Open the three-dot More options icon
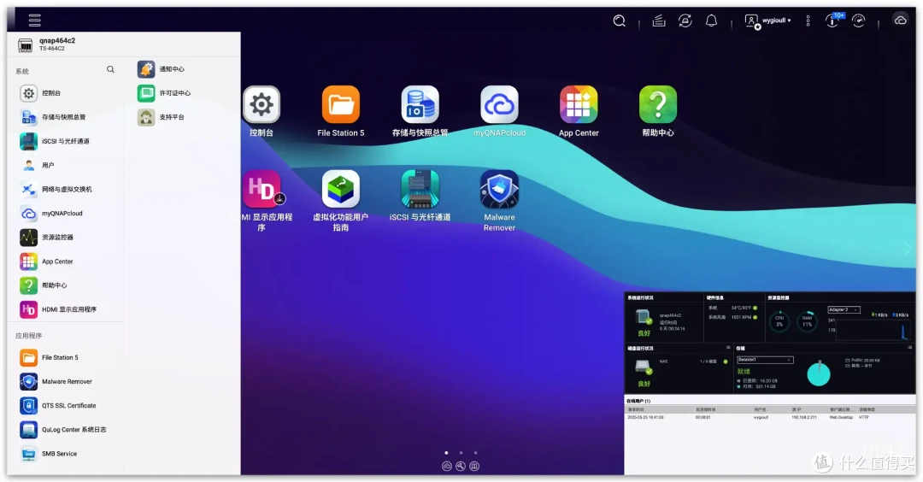The width and height of the screenshot is (923, 482). tap(808, 21)
